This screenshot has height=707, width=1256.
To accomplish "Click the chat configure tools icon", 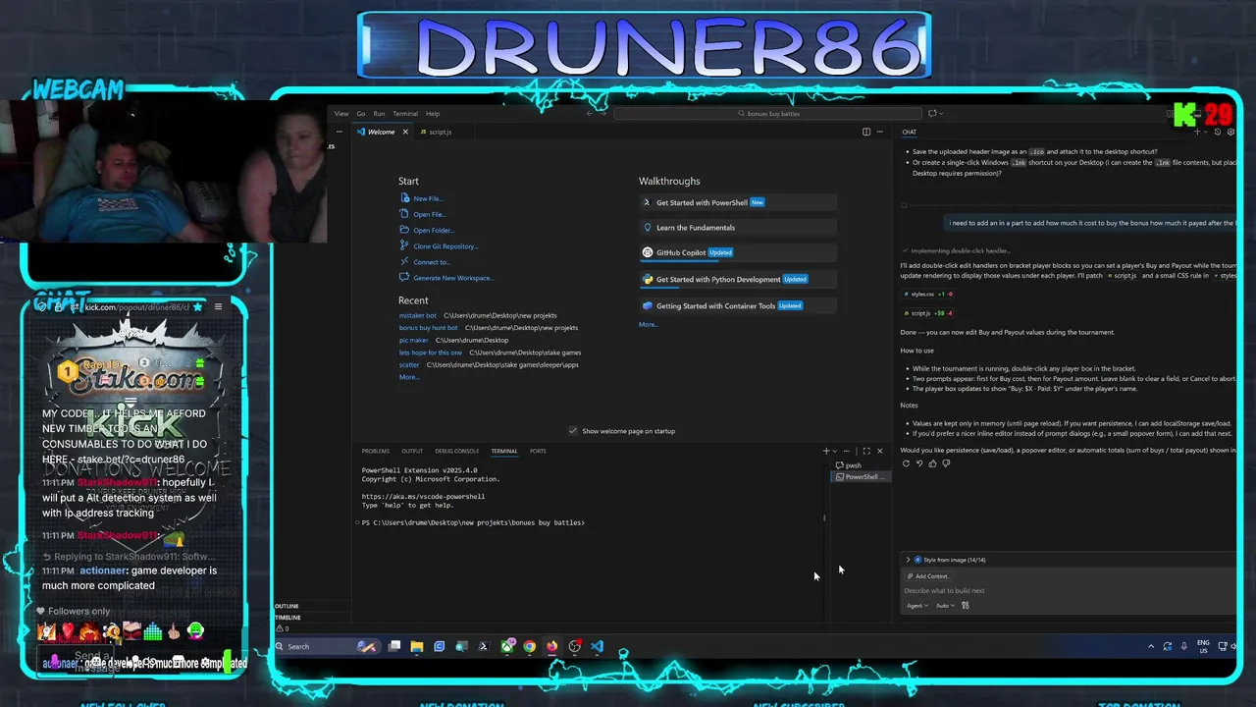I will tap(966, 606).
